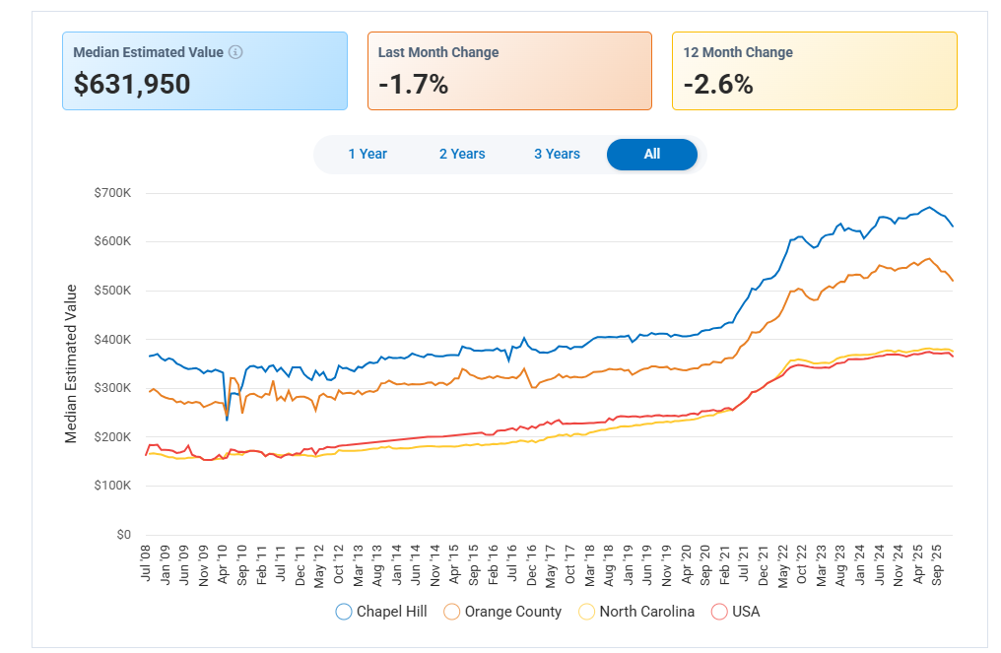Click the $631,950 value text
This screenshot has width=1001, height=653.
tap(131, 86)
